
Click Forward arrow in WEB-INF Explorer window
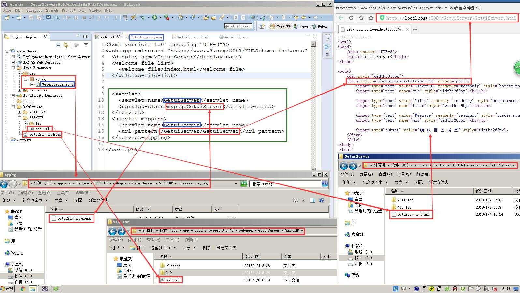(x=122, y=231)
